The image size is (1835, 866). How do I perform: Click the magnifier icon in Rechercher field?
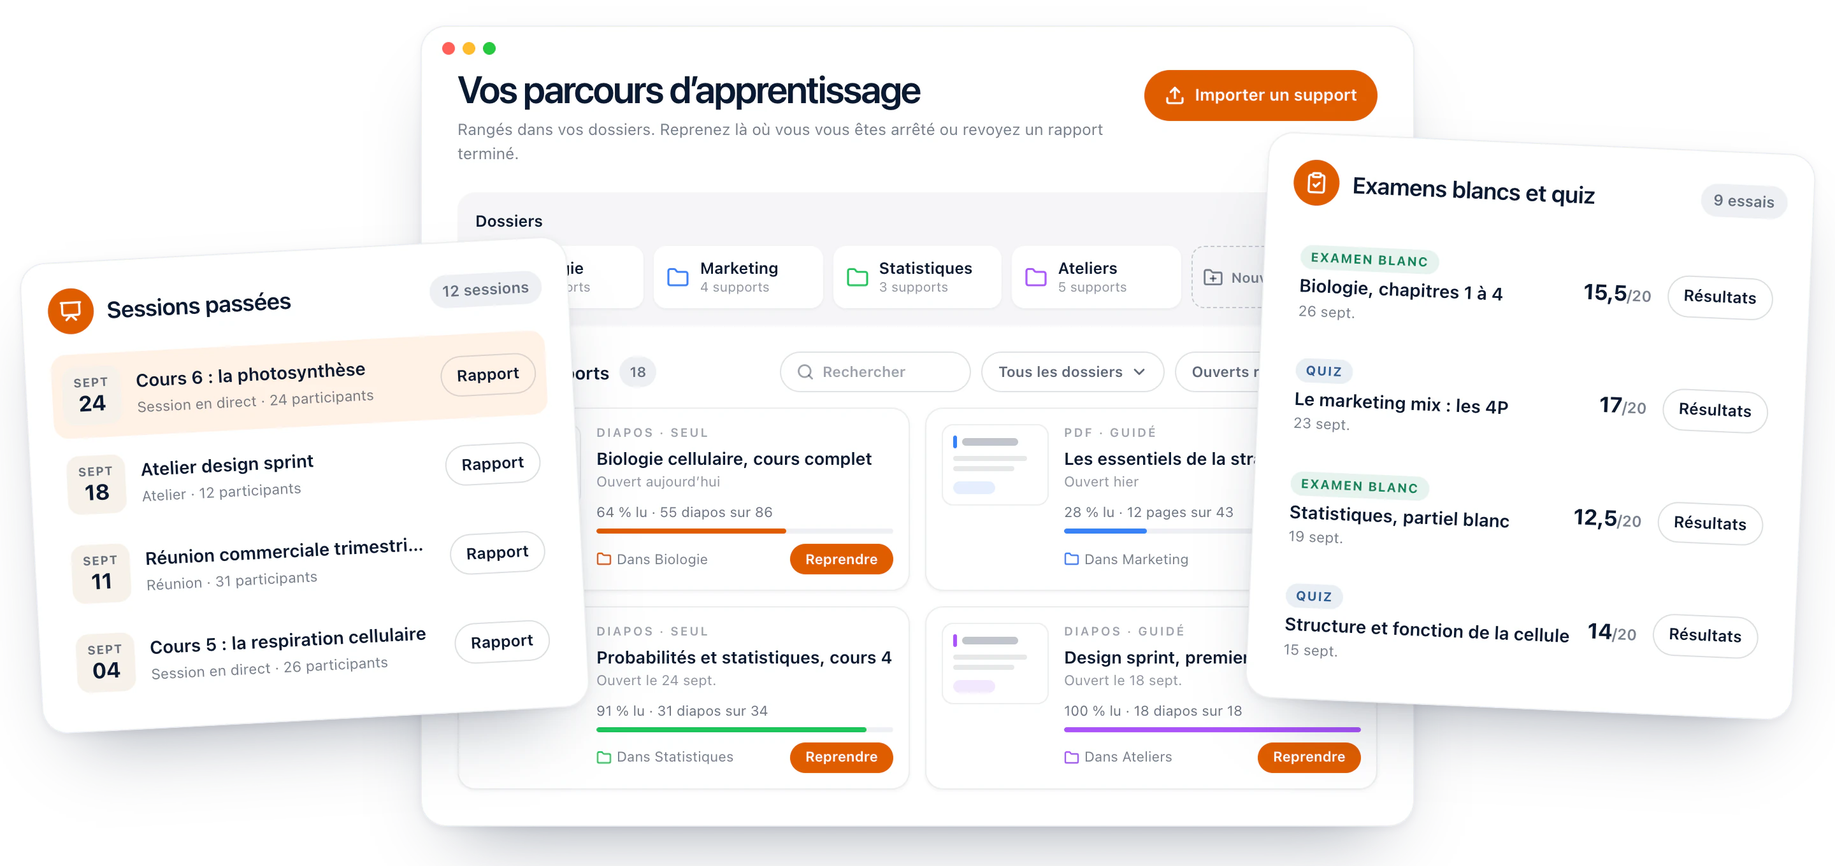point(805,372)
